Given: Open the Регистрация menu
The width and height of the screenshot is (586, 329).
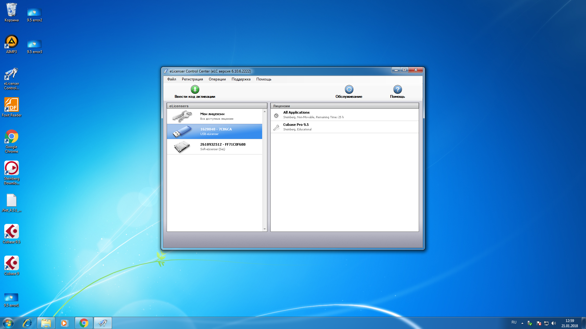Looking at the screenshot, I should pos(192,79).
